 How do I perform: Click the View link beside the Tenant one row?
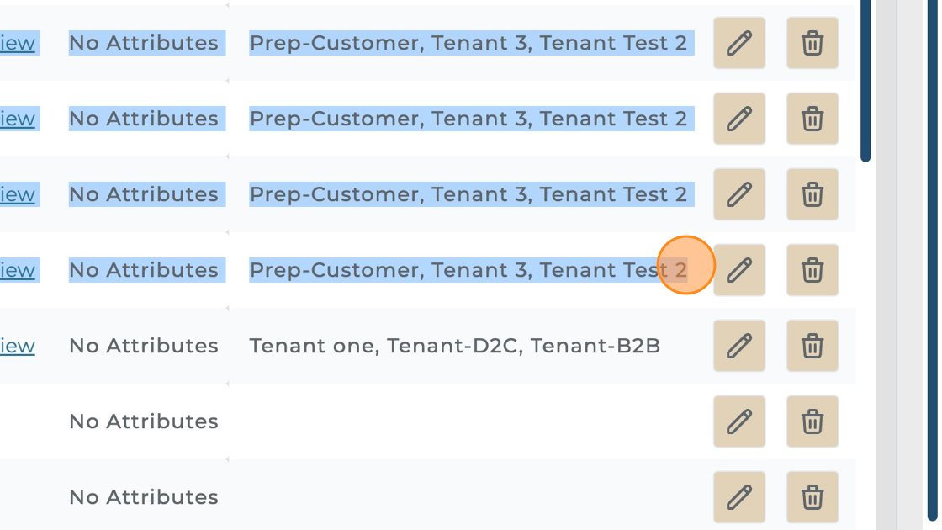(x=17, y=346)
